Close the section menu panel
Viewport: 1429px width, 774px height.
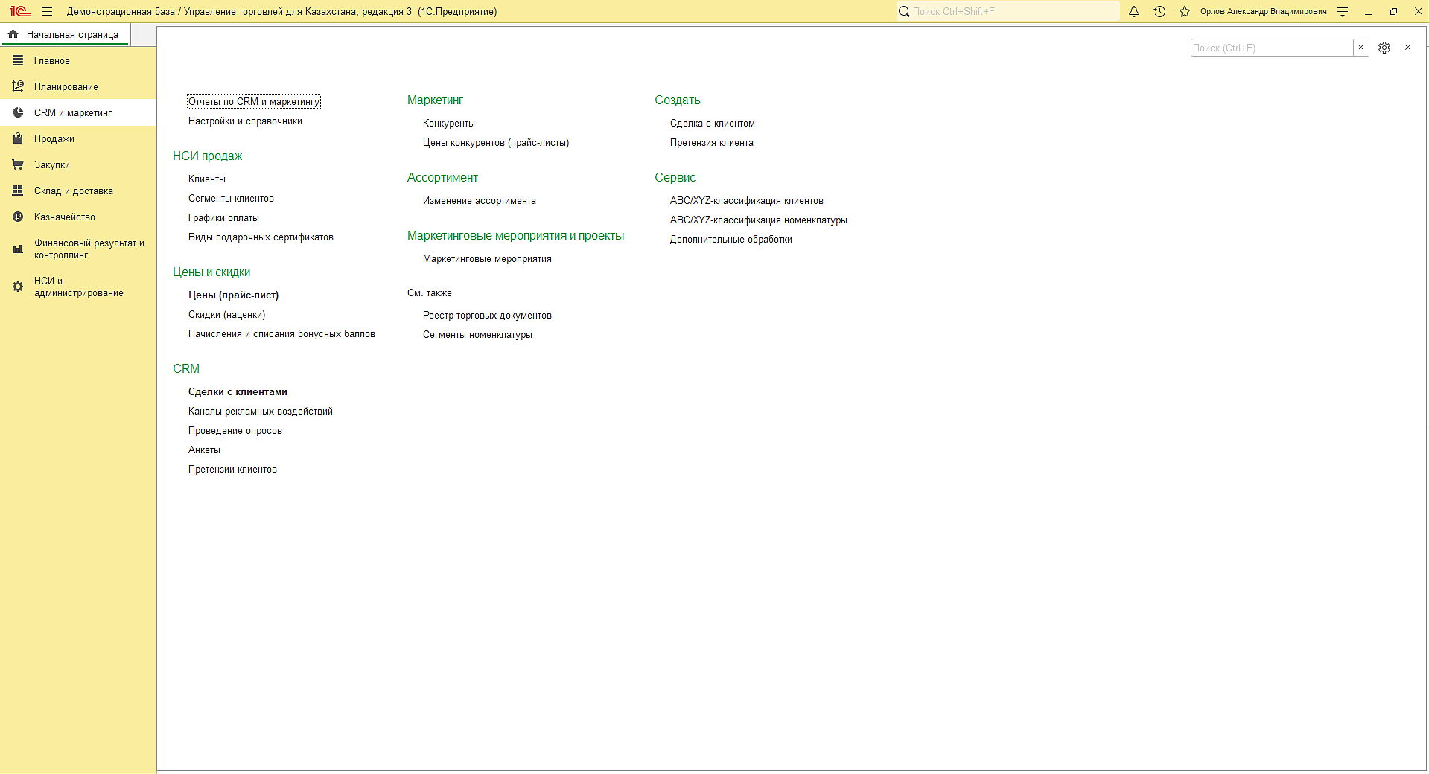[x=1407, y=48]
